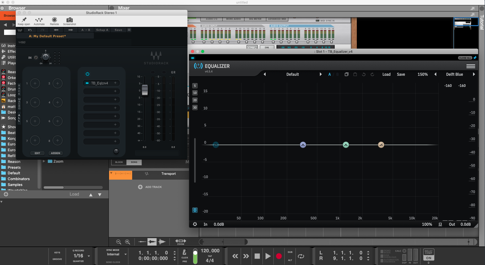Add macro to slot 4
This screenshot has height=265, width=485.
coord(58,102)
